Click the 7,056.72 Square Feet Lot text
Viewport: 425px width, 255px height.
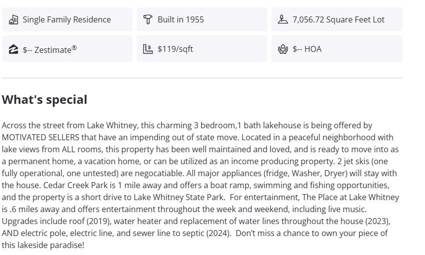click(338, 19)
